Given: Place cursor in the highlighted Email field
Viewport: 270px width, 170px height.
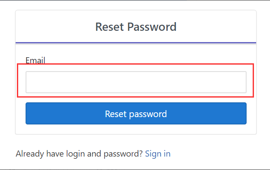Looking at the screenshot, I should click(136, 82).
